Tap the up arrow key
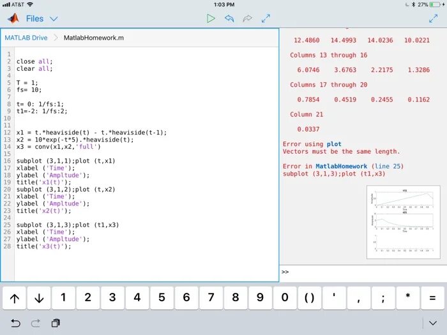Screen dimensions: 447x335 [x=15, y=298]
